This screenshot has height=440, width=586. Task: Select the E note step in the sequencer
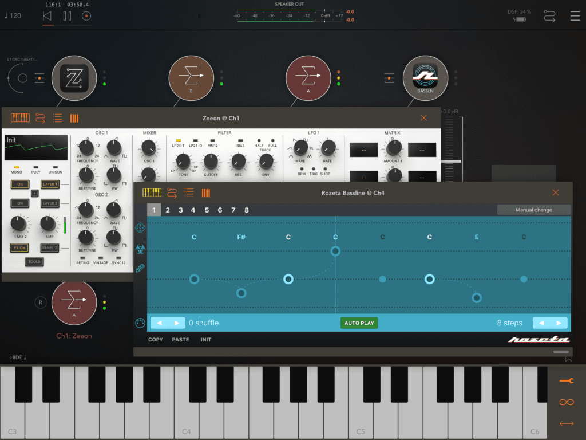point(477,298)
